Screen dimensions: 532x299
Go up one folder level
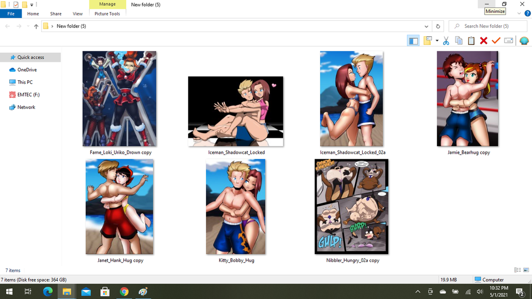point(36,26)
